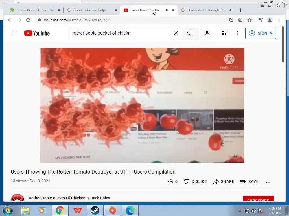This screenshot has width=289, height=216.
Task: Click the video player to pause
Action: (x=142, y=105)
